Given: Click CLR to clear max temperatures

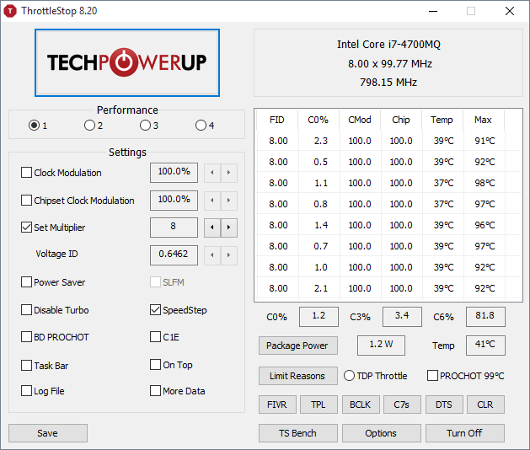Looking at the screenshot, I should click(485, 404).
